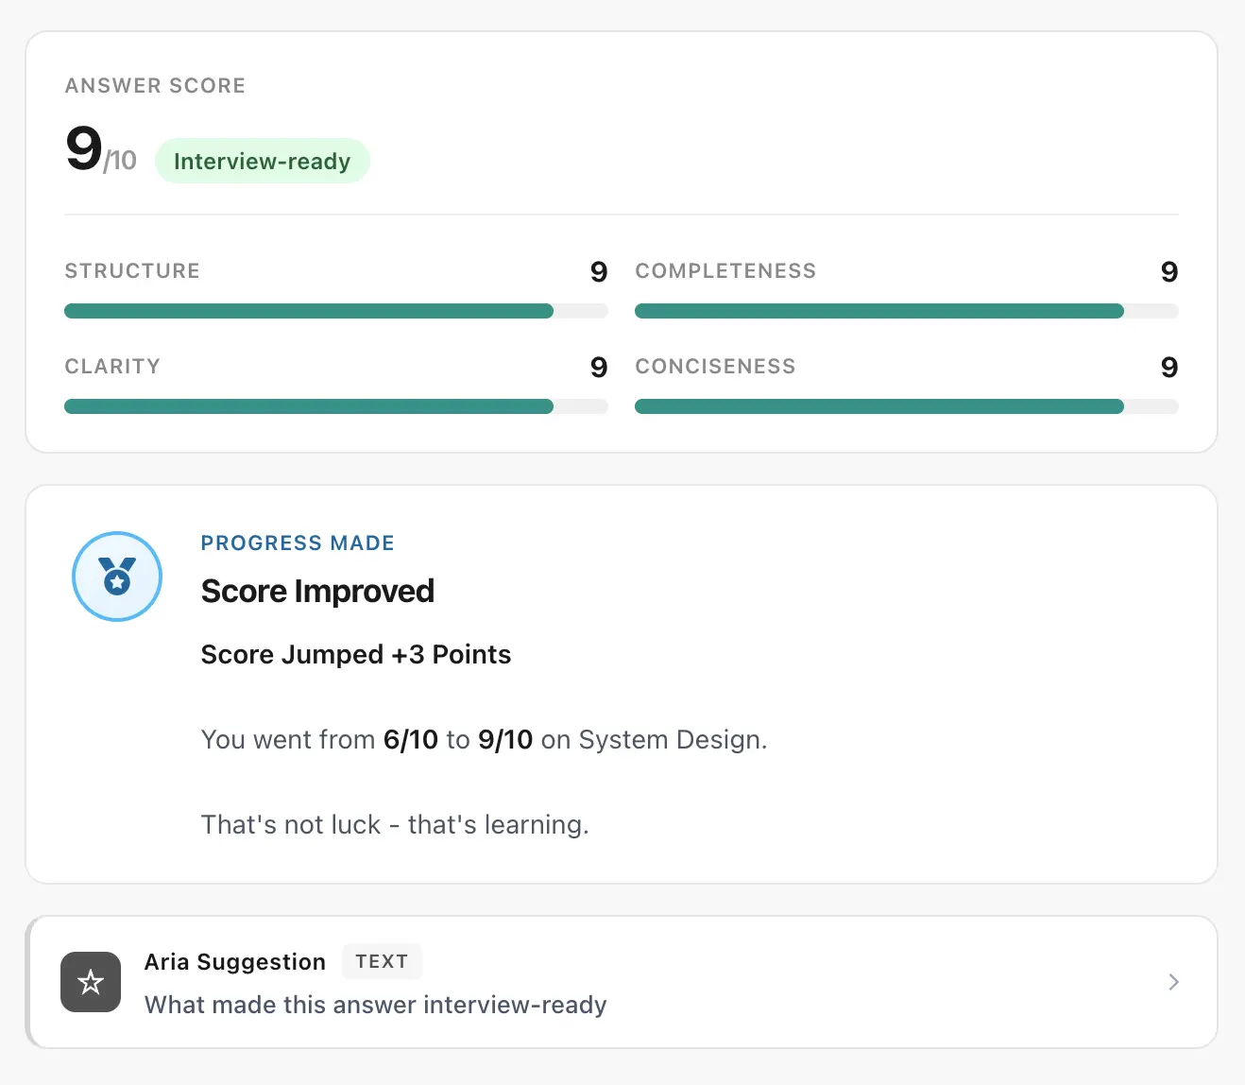Click the Aria Suggestion title
1245x1085 pixels.
pos(234,962)
